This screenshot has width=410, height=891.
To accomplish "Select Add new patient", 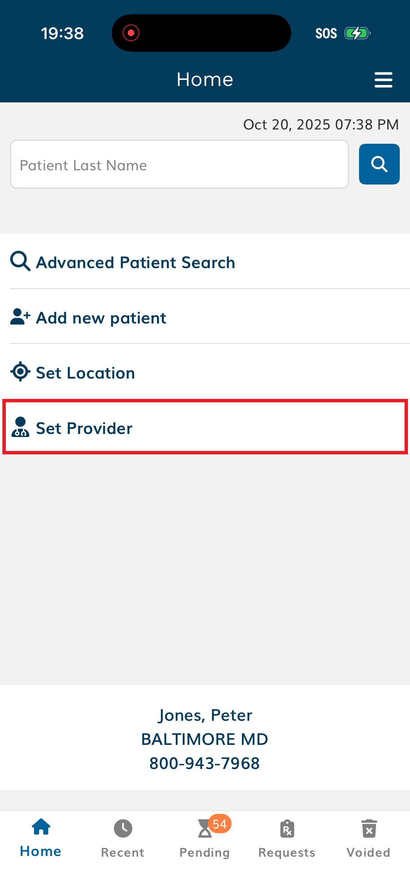I will [101, 318].
